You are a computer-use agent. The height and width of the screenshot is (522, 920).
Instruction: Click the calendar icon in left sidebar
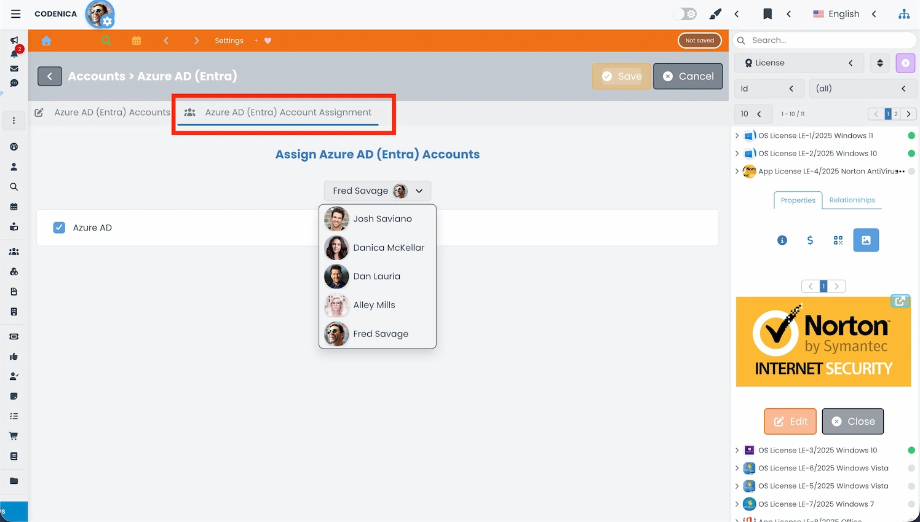tap(14, 207)
